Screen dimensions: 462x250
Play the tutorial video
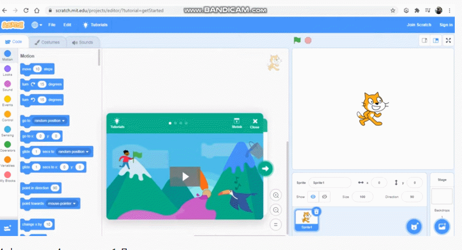185,176
